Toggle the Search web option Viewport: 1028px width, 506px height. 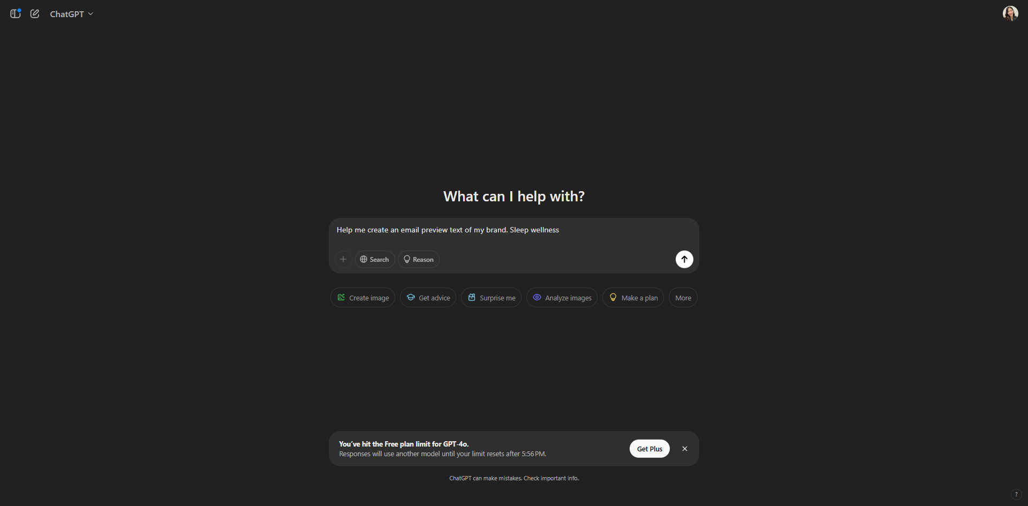tap(375, 259)
